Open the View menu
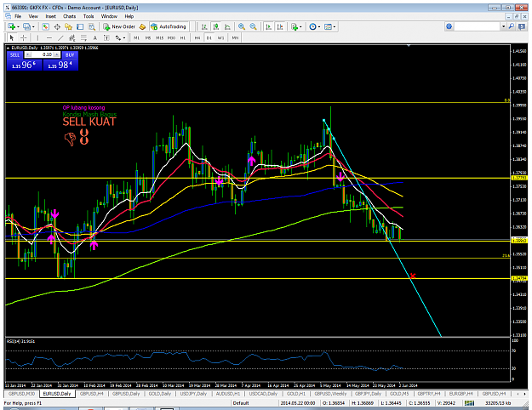This screenshot has height=410, width=532. click(33, 16)
